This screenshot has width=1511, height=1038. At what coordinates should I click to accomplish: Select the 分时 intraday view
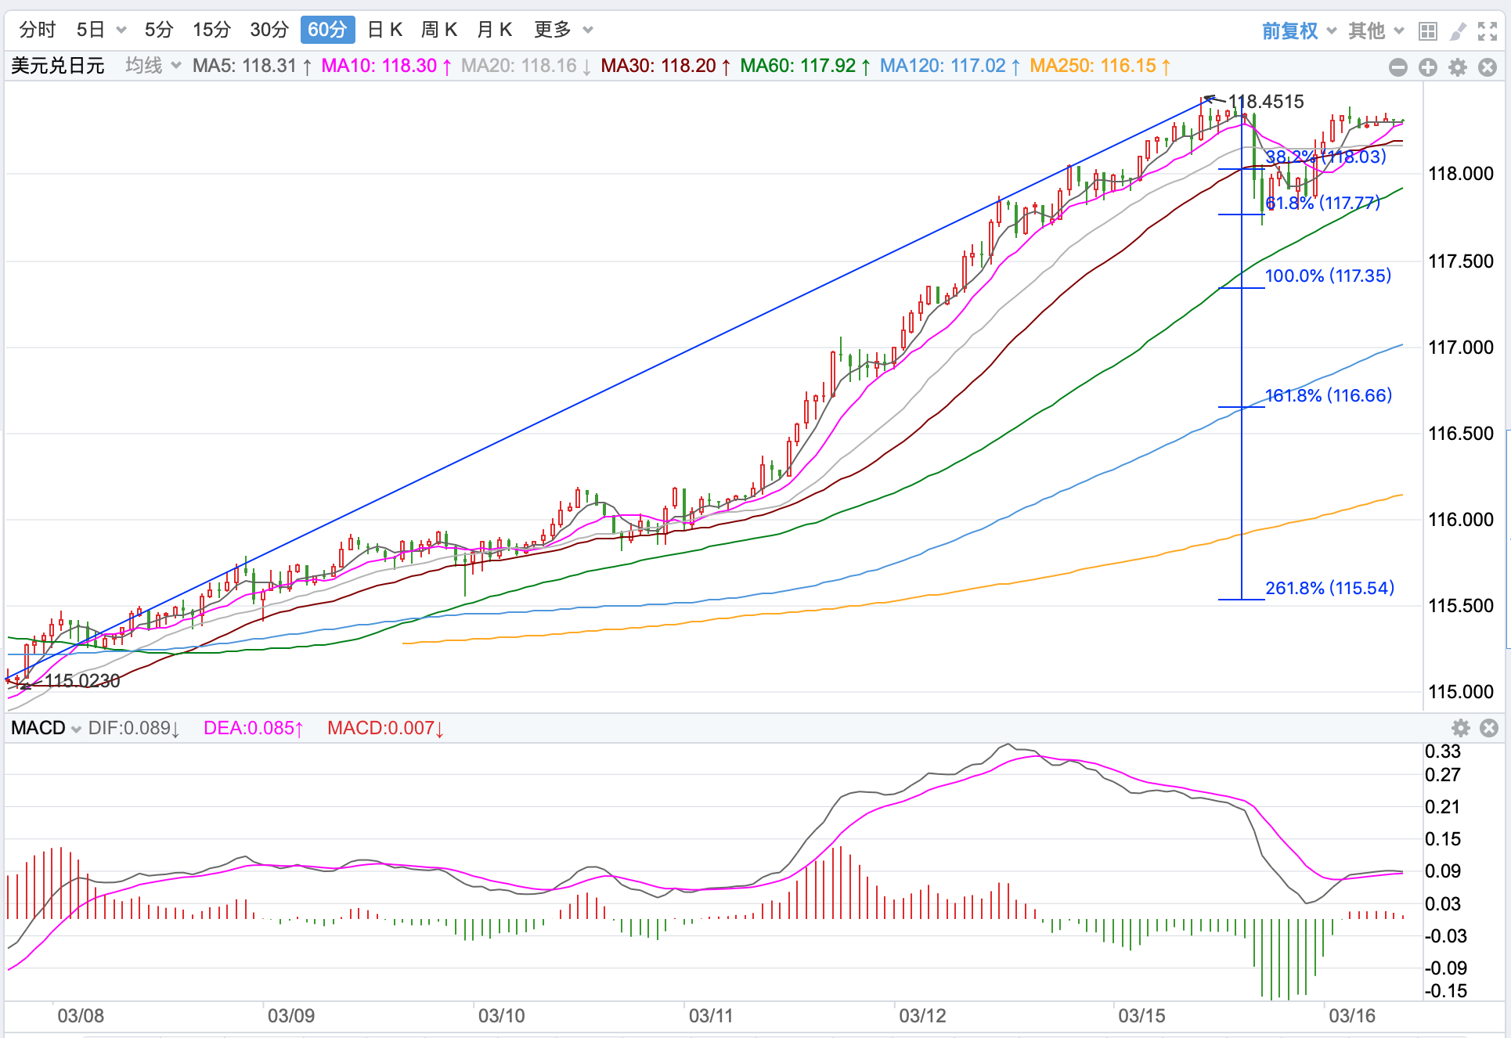[38, 30]
